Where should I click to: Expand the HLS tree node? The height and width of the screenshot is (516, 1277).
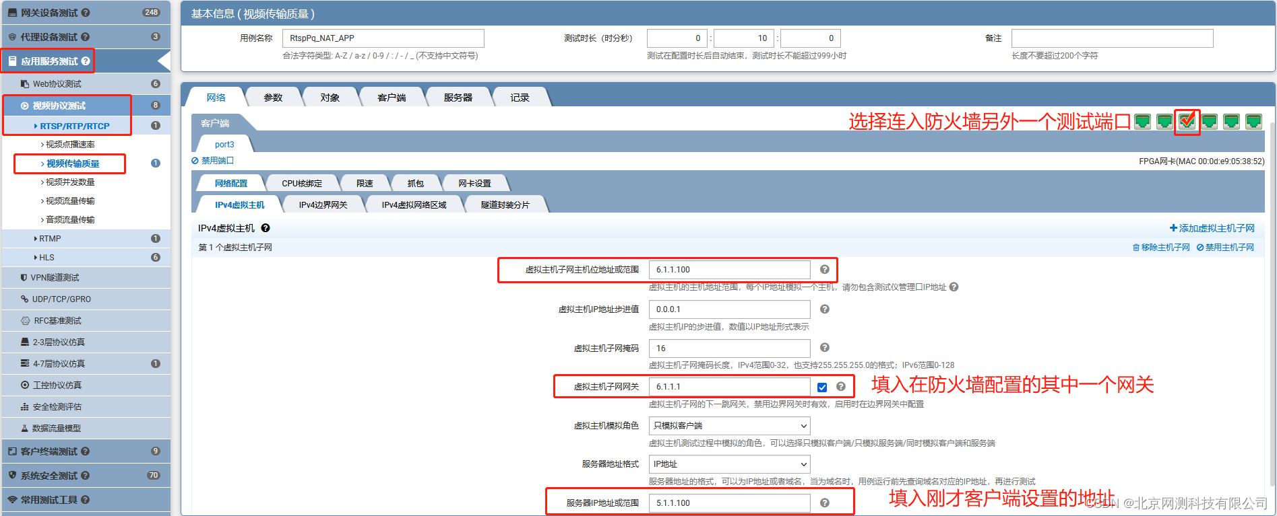pos(86,257)
